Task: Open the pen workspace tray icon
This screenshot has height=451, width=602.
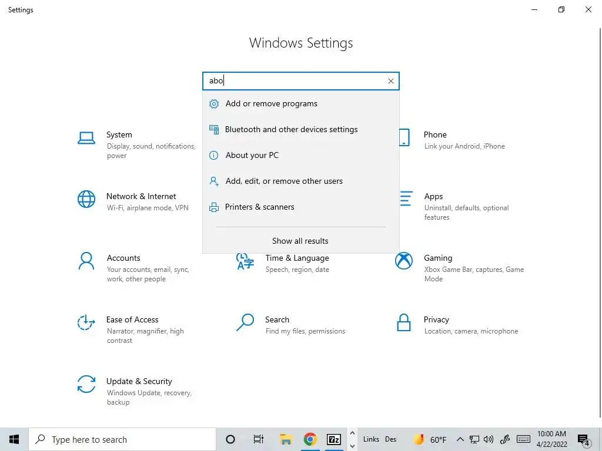Action: (x=505, y=439)
